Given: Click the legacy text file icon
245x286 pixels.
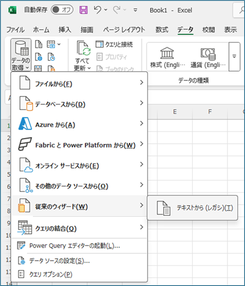Looking at the screenshot, I should tap(164, 208).
